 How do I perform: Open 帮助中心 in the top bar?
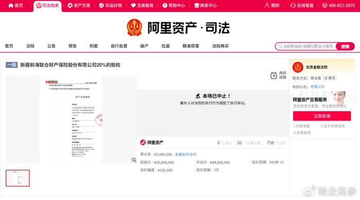[174, 5]
